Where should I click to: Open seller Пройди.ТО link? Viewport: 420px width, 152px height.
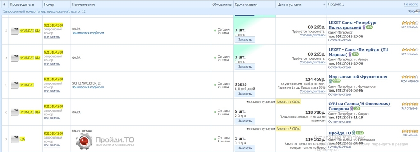tap(340, 133)
